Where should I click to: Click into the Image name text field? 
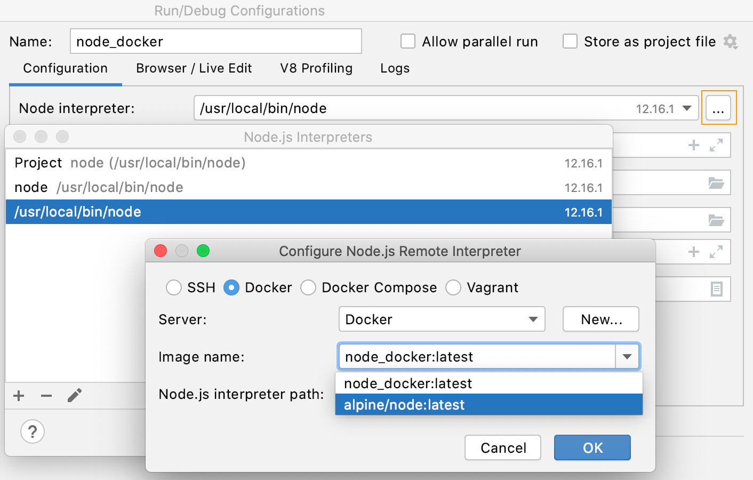click(477, 356)
